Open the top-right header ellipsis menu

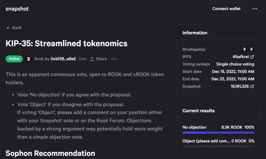pyautogui.click(x=255, y=9)
